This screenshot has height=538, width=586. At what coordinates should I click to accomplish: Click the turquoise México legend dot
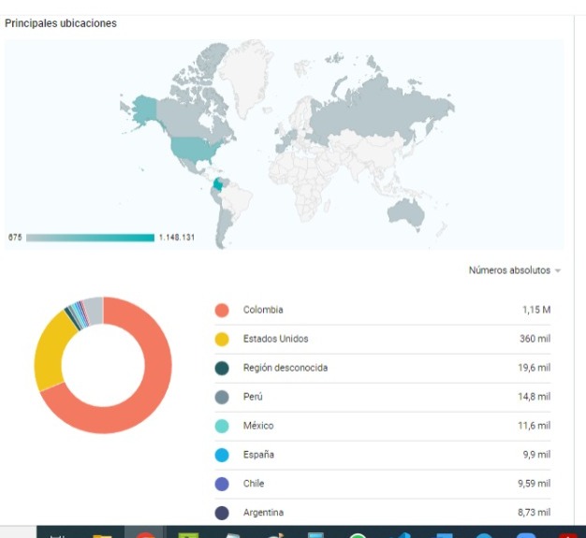[222, 426]
